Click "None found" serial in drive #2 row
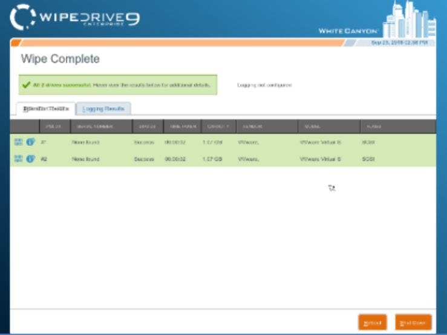 85,159
